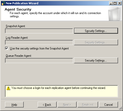Click the Help button

(14, 104)
